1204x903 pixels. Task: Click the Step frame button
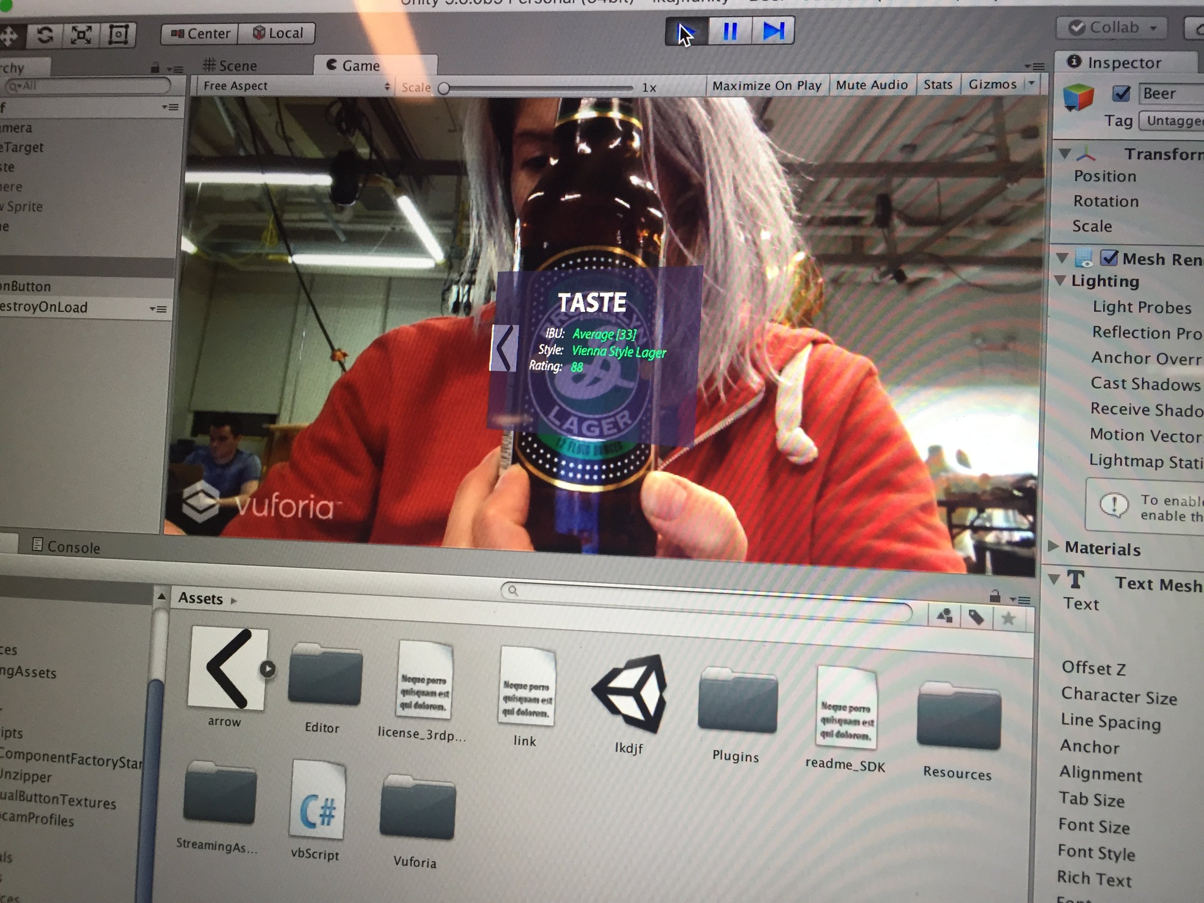(x=773, y=31)
